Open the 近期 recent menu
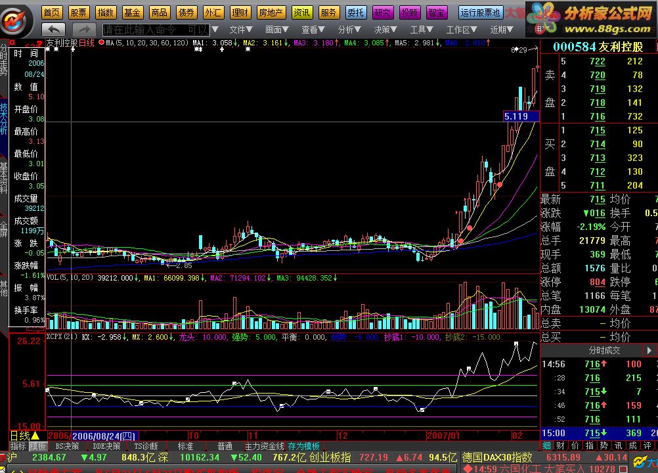Screen dimensions: 658x473 [502, 30]
